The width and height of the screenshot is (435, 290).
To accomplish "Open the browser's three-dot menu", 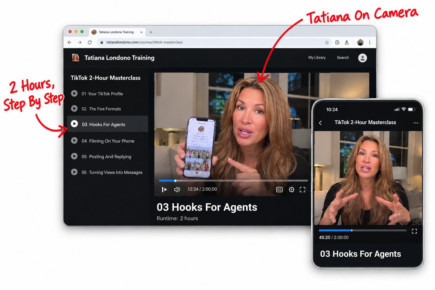I will [x=369, y=42].
